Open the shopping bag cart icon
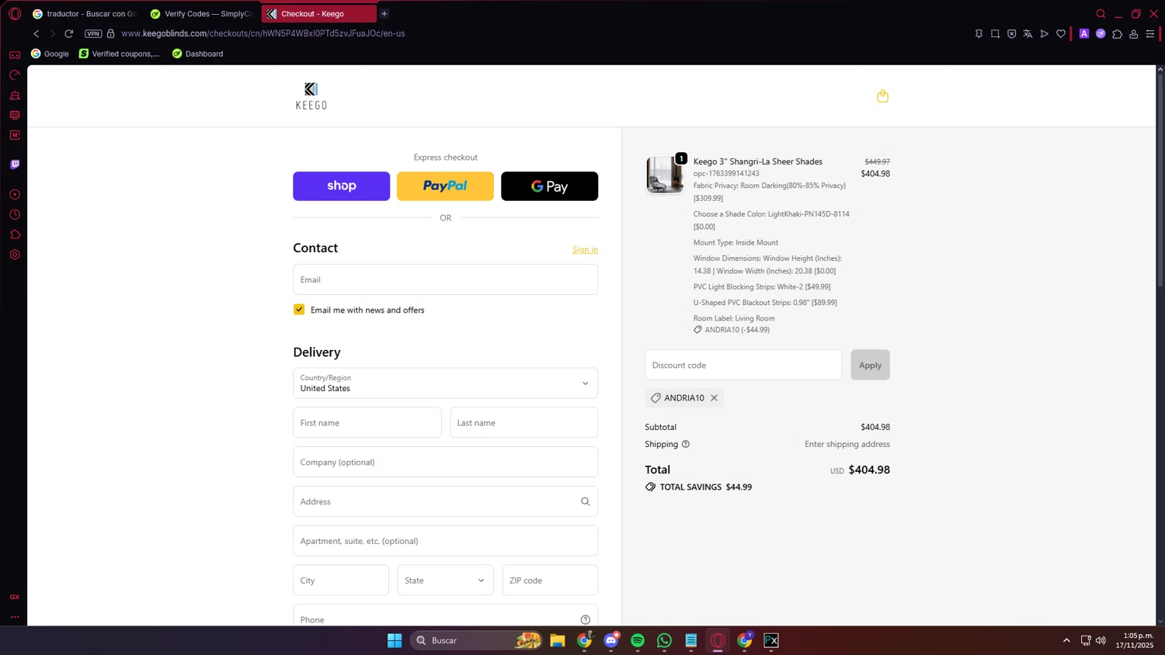 point(882,95)
